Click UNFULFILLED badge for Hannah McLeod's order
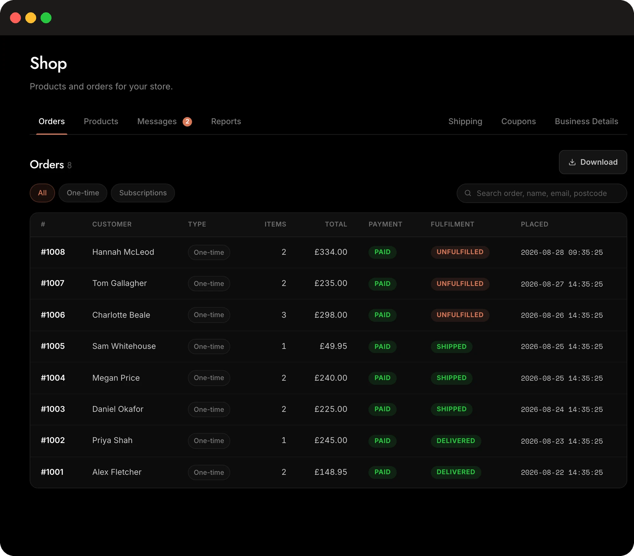The height and width of the screenshot is (556, 634). [x=460, y=252]
